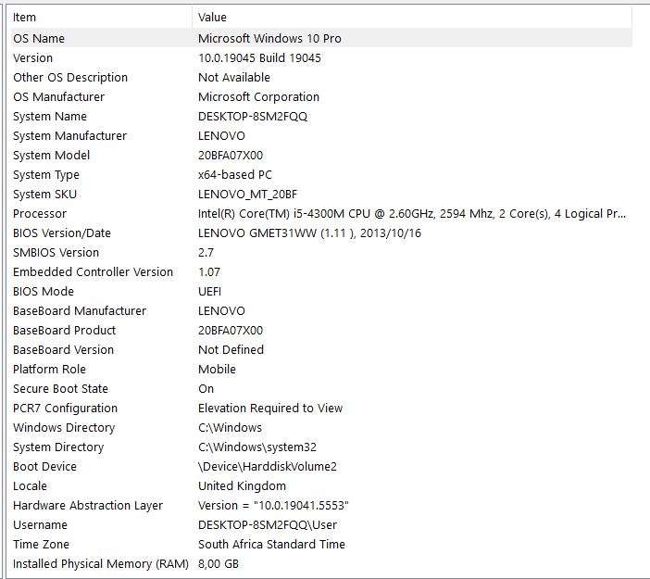Click 20BFA07X00 value in BaseBoard Product row
650x579 pixels.
pyautogui.click(x=231, y=331)
